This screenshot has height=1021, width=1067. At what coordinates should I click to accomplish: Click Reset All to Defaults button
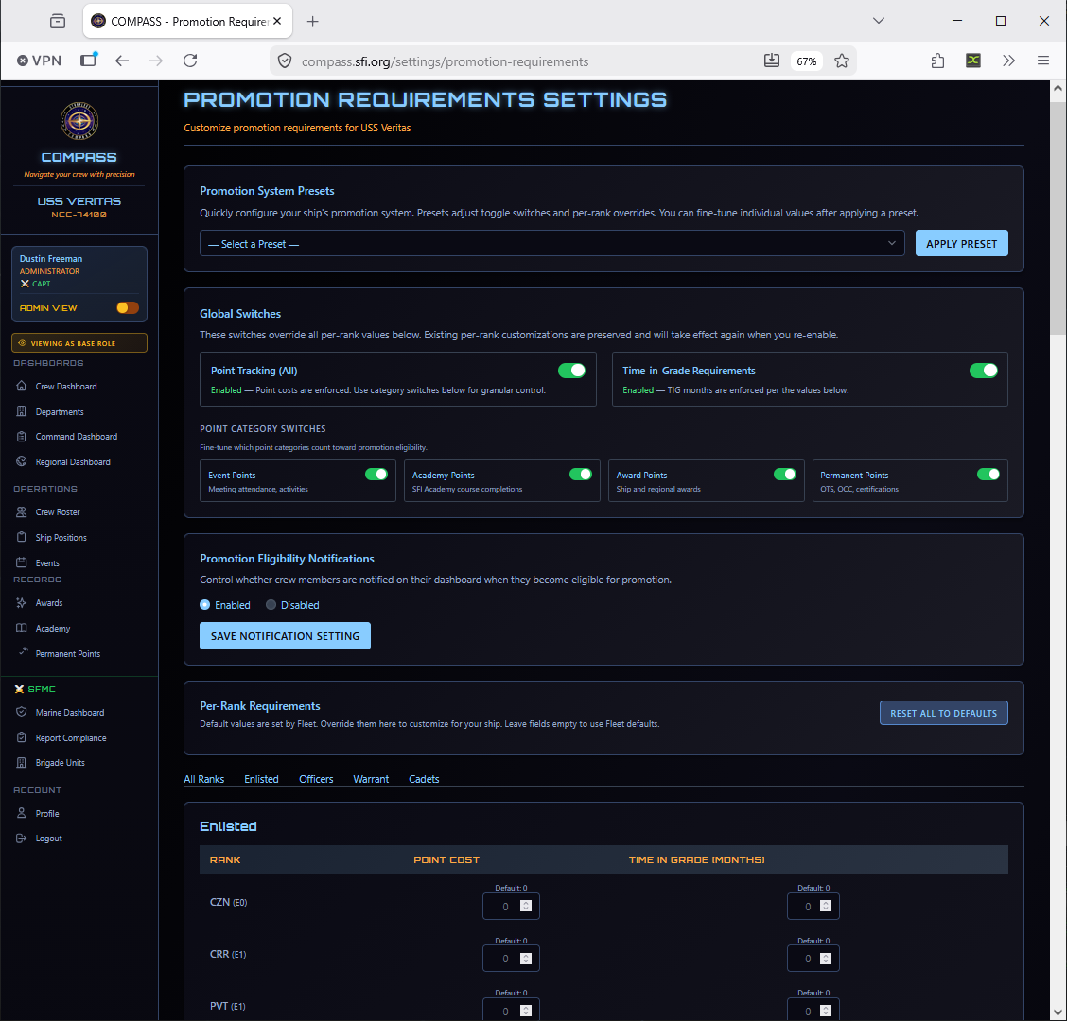pos(943,713)
